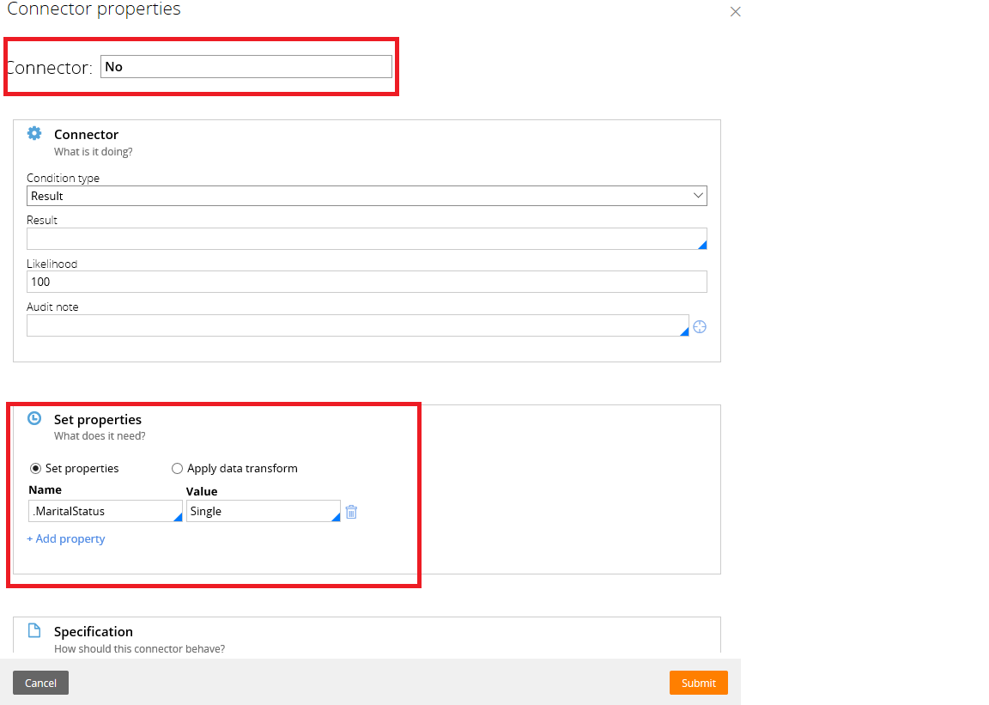The width and height of the screenshot is (989, 705).
Task: Click the Likelihood input field
Action: (x=367, y=282)
